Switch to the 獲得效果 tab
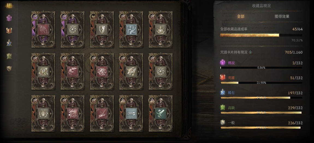 [282, 17]
